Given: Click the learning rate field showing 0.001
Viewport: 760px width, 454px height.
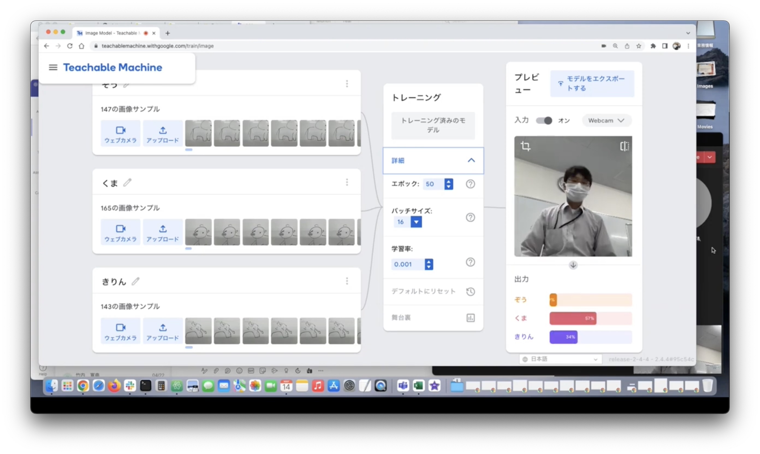Looking at the screenshot, I should (408, 264).
